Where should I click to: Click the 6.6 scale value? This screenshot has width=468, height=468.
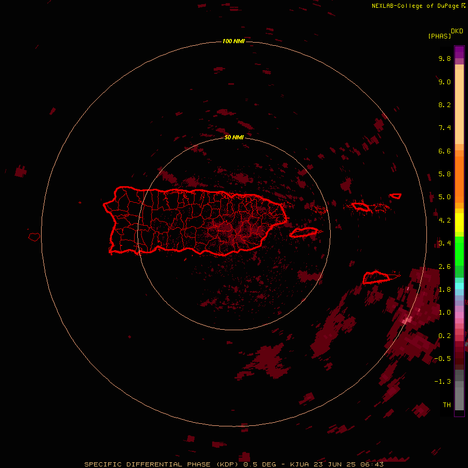[445, 151]
